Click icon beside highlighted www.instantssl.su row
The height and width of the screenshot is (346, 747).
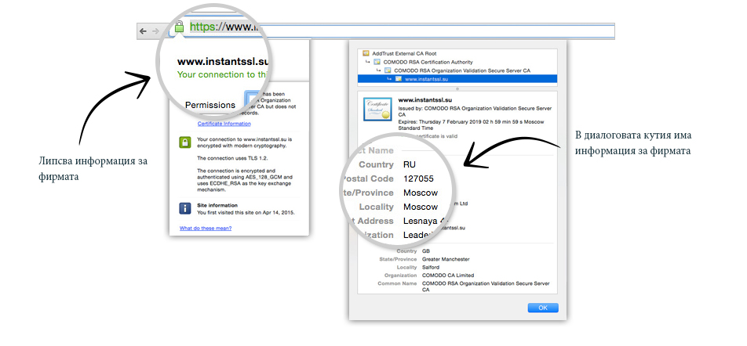pyautogui.click(x=399, y=79)
